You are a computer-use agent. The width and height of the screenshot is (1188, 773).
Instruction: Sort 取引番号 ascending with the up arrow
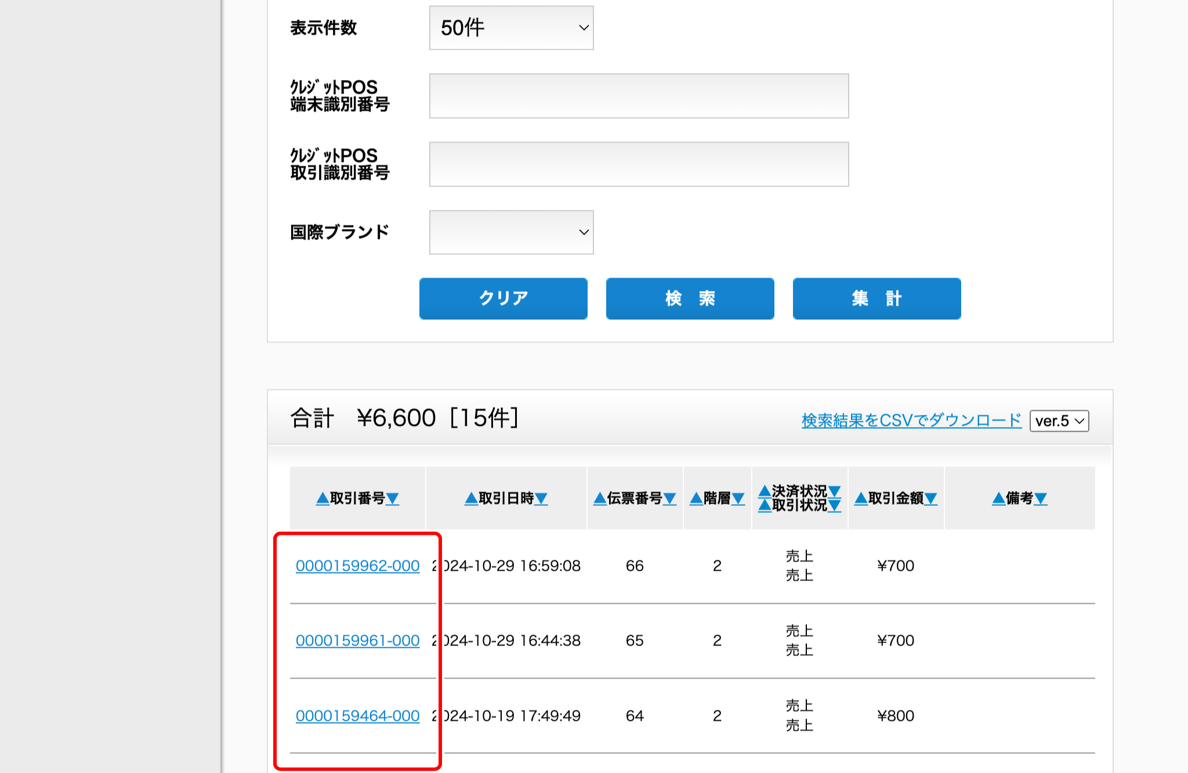tap(323, 498)
